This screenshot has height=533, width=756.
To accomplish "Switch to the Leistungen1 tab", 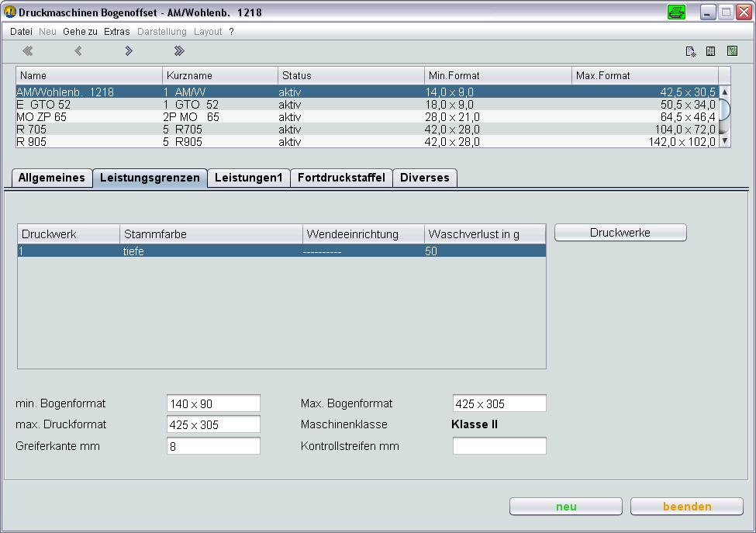I will (x=249, y=178).
